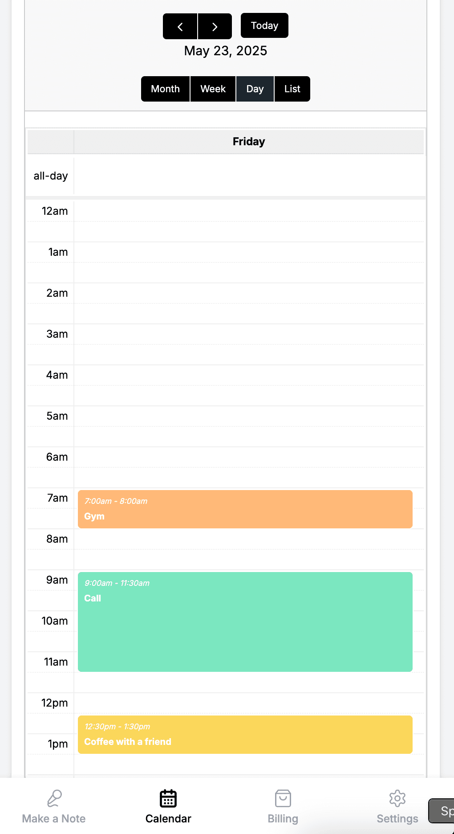Click the Calendar icon in bottom navigation
Screen dimensions: 454x834
tap(168, 798)
